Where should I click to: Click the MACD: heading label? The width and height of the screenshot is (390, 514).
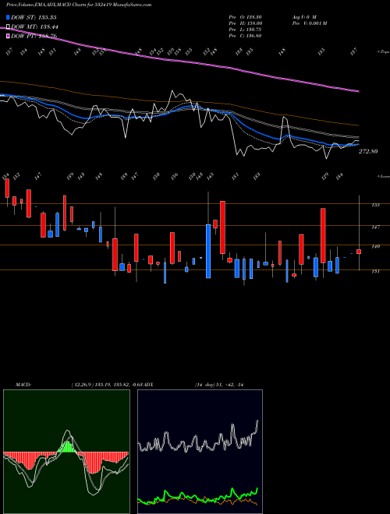[x=23, y=385]
